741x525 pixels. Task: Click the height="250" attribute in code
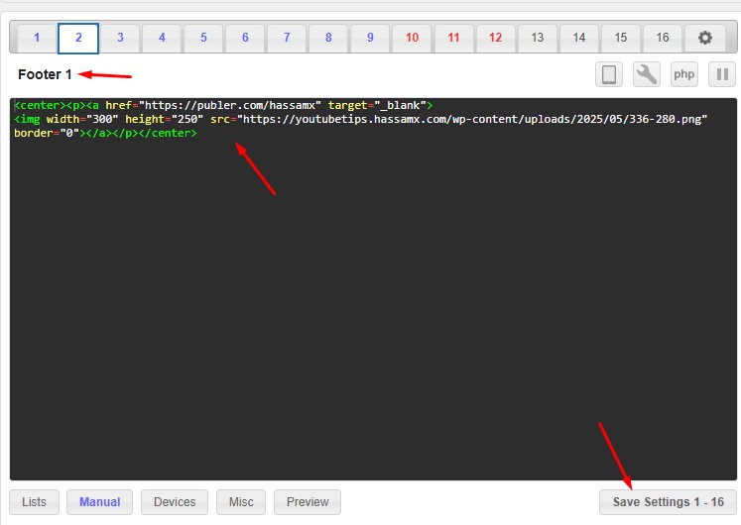[164, 119]
